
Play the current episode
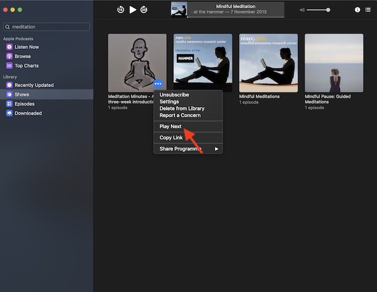click(133, 10)
